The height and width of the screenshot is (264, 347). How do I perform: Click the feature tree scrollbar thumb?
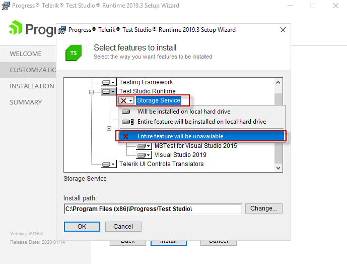(x=278, y=129)
